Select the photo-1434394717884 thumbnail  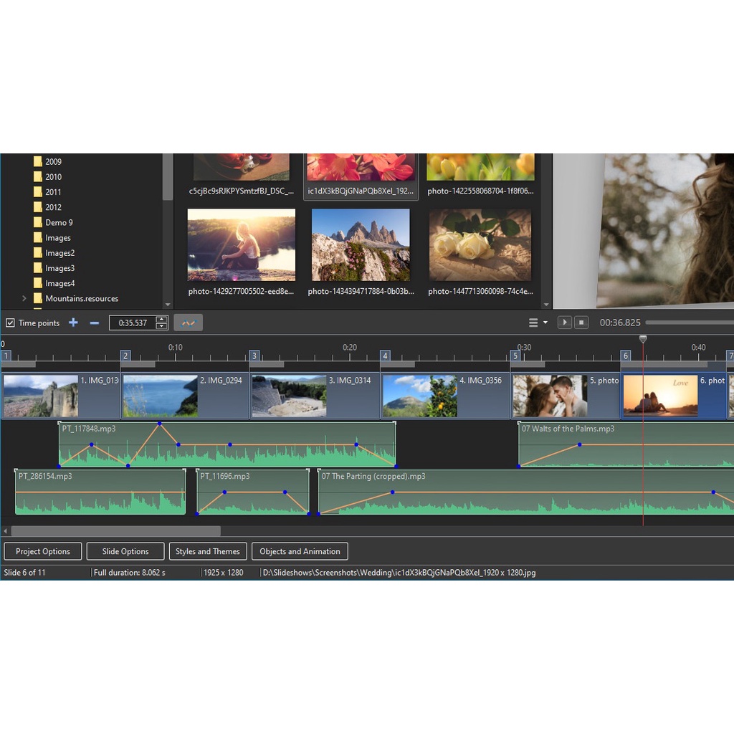[x=361, y=244]
